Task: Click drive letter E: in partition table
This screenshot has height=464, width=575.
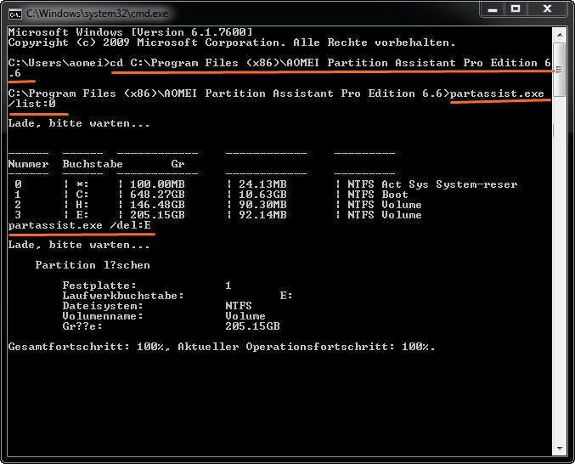Action: pos(82,215)
